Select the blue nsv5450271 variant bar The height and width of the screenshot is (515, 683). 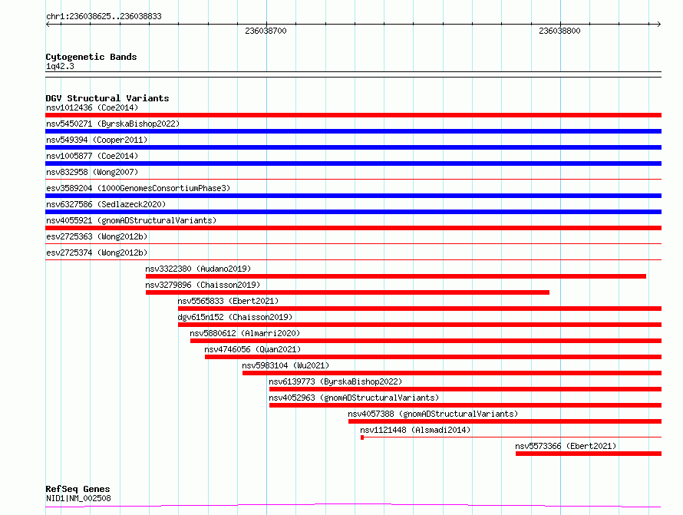(353, 131)
